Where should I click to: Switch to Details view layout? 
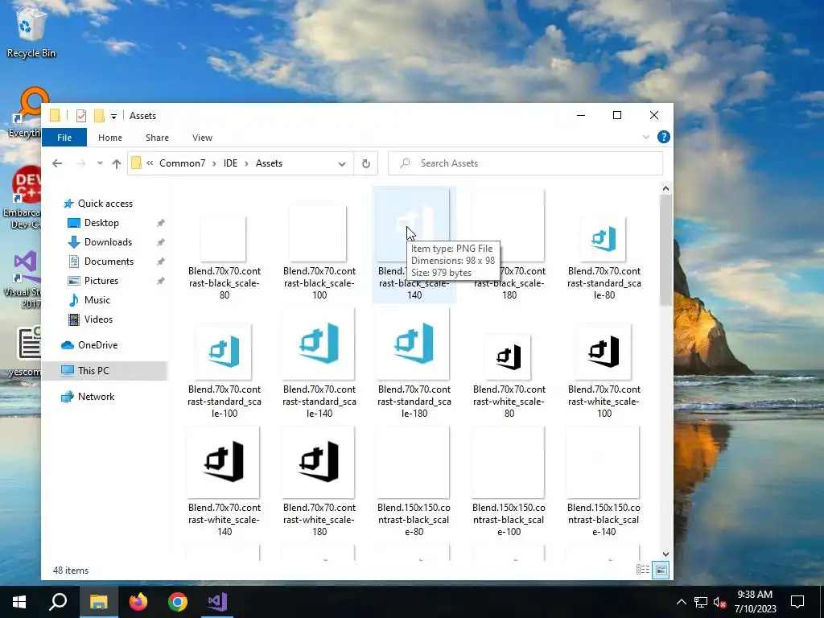[x=643, y=571]
